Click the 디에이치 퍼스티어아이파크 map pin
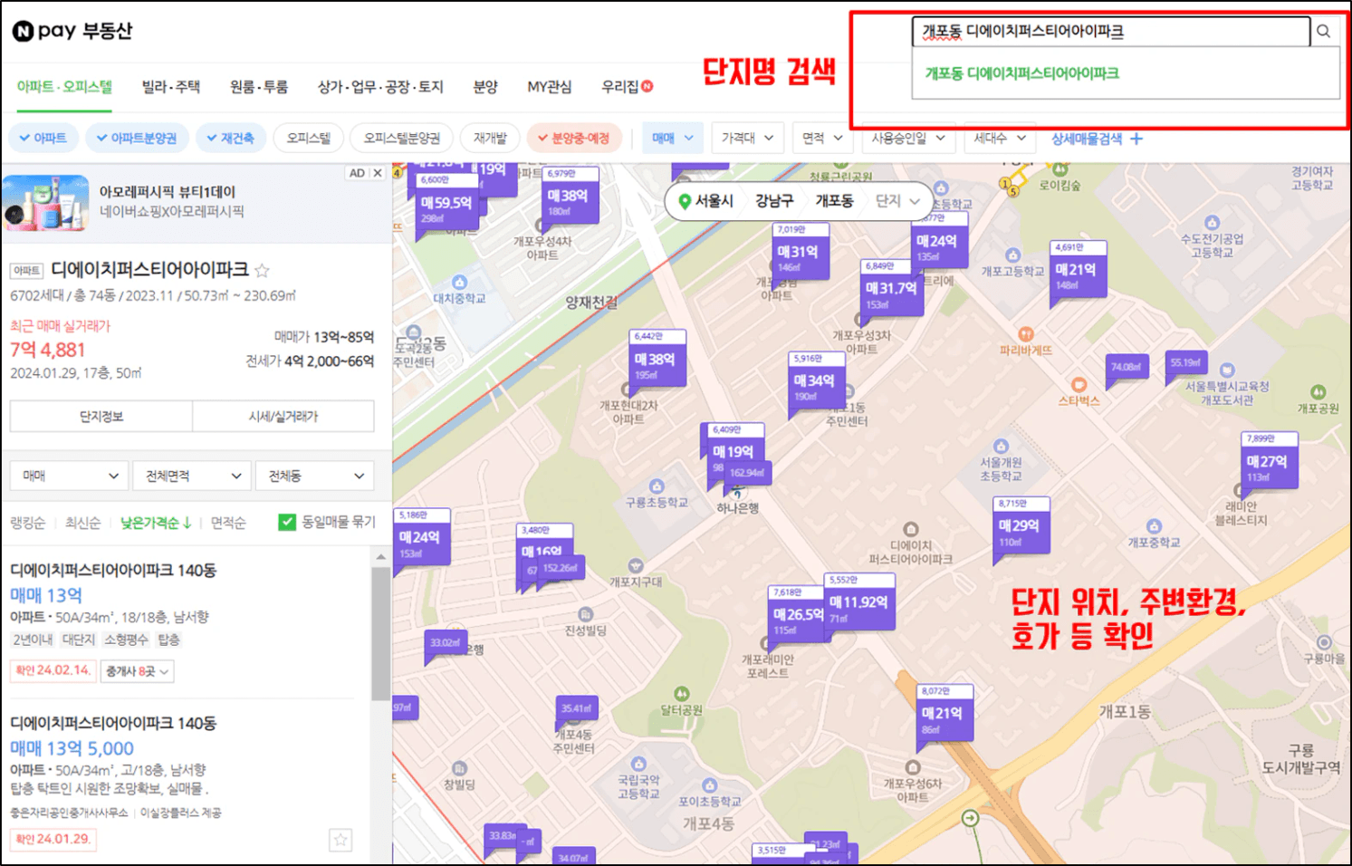 tap(911, 529)
